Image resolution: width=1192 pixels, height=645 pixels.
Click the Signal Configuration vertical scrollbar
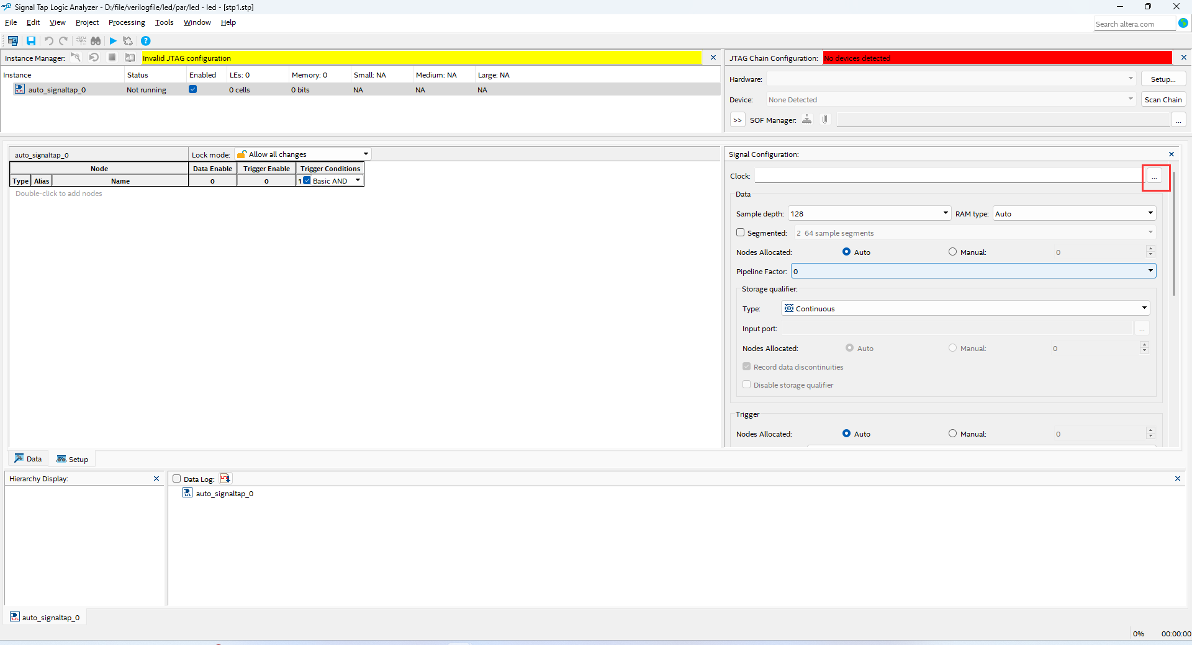1173,233
